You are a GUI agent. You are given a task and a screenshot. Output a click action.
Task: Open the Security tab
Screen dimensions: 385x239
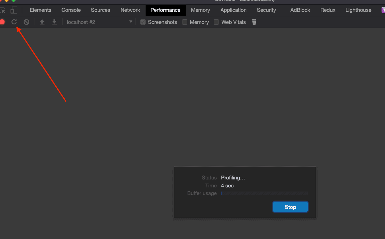click(267, 10)
